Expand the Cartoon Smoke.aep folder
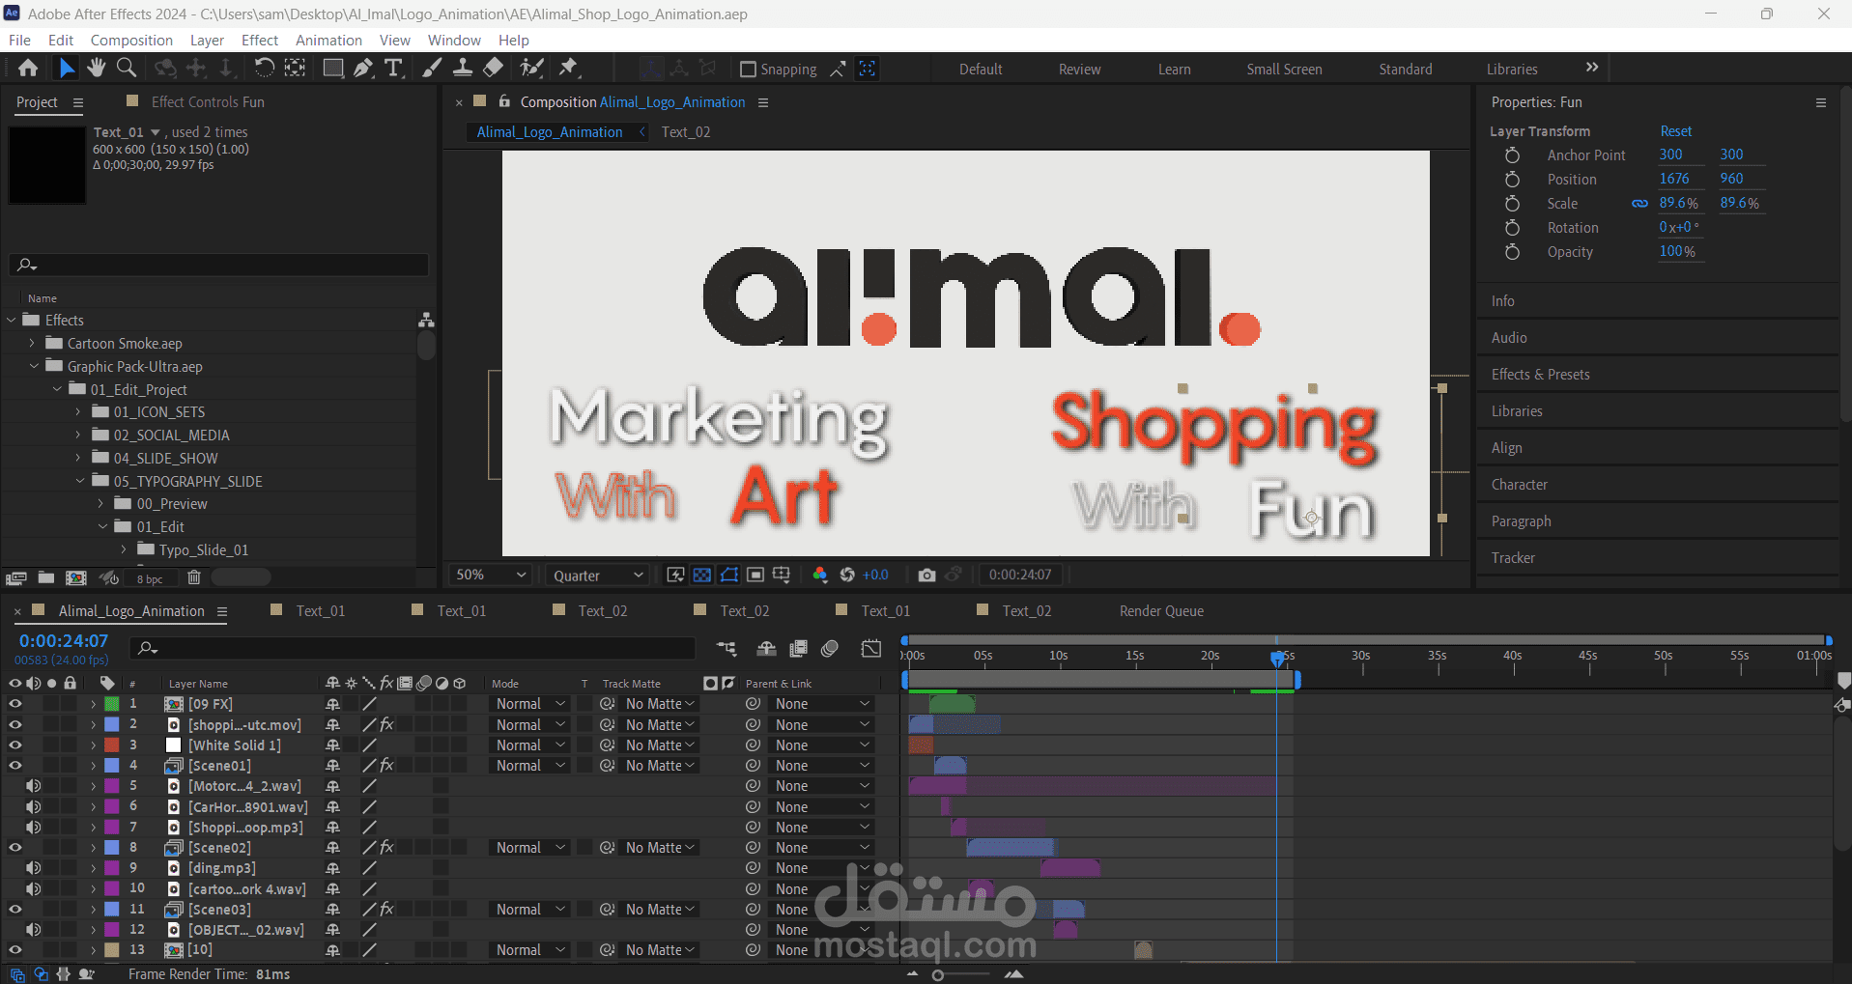This screenshot has width=1852, height=984. (32, 343)
